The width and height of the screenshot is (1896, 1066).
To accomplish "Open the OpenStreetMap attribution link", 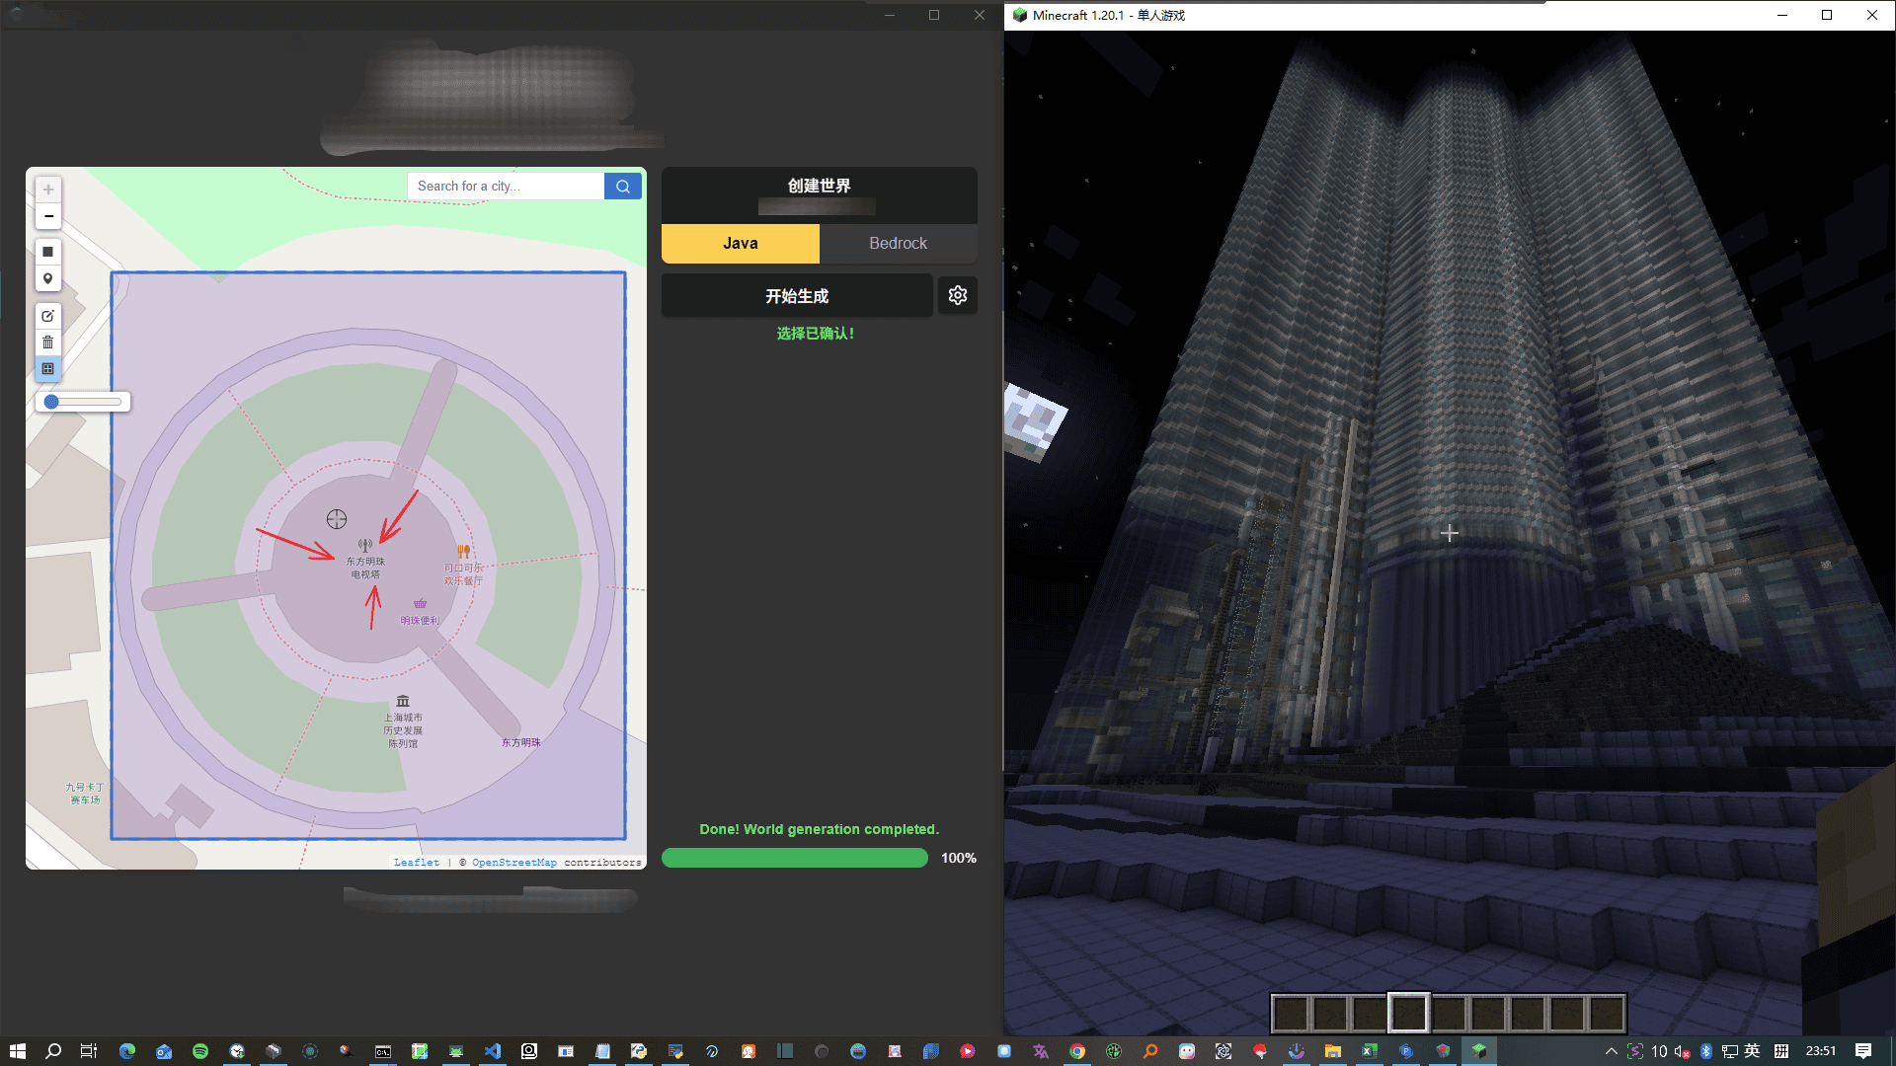I will tap(514, 862).
